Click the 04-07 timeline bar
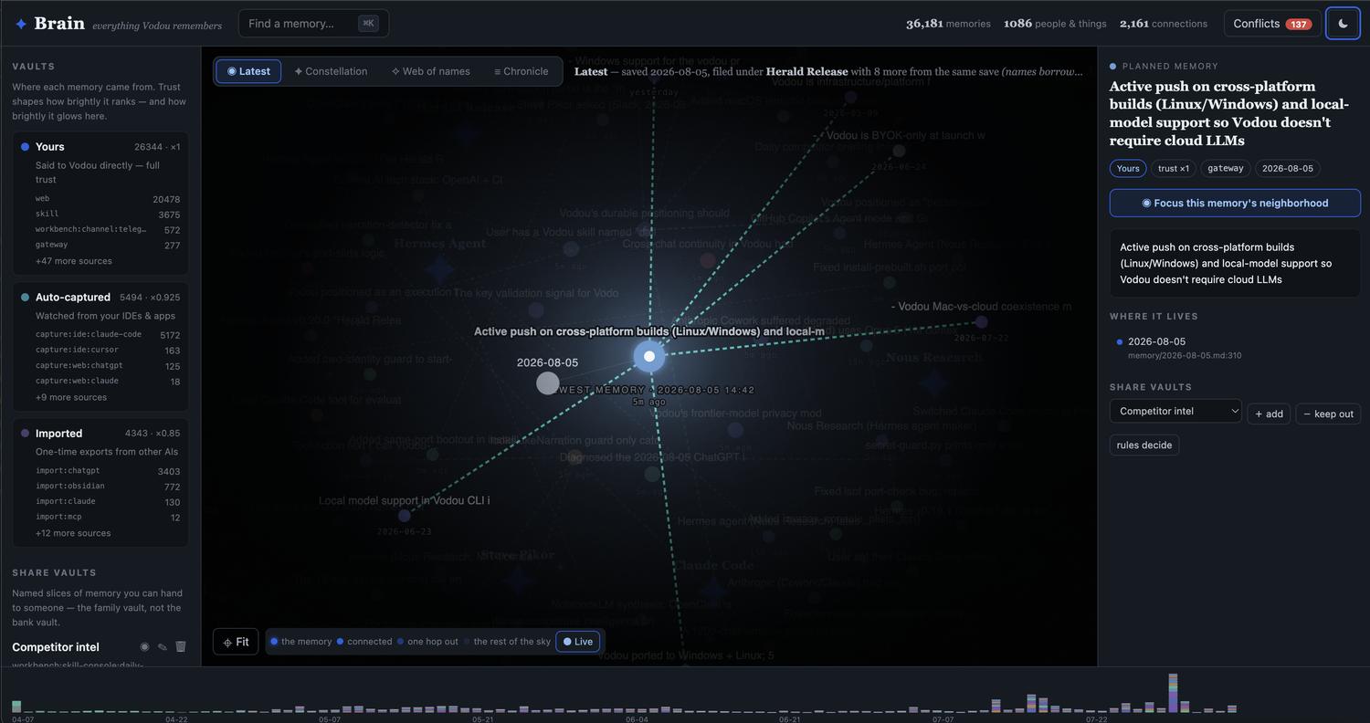 click(16, 707)
